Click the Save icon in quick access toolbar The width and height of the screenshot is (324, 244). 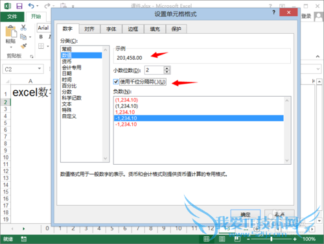pos(19,6)
